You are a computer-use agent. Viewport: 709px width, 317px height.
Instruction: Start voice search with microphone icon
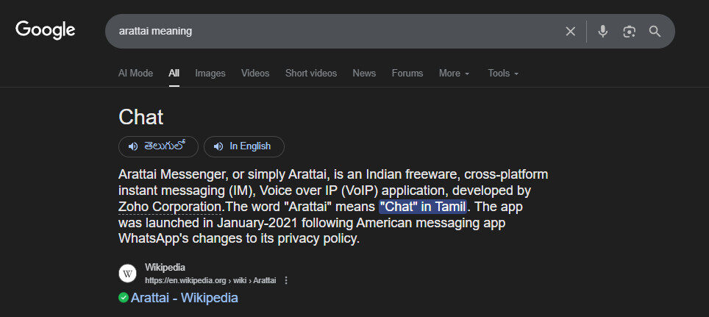pyautogui.click(x=602, y=31)
